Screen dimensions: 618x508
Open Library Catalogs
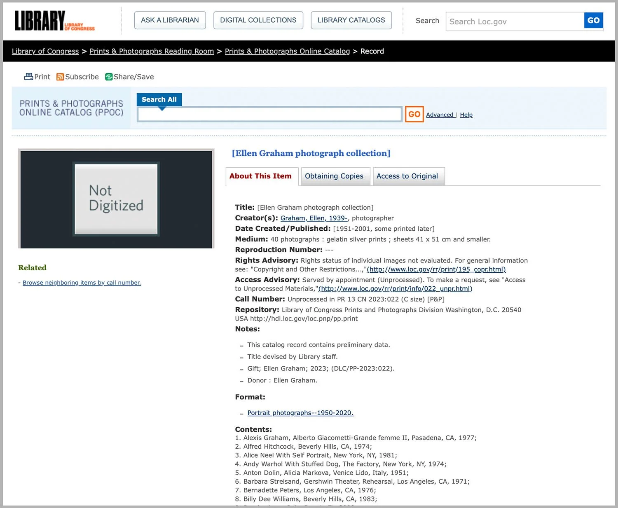[x=351, y=20]
